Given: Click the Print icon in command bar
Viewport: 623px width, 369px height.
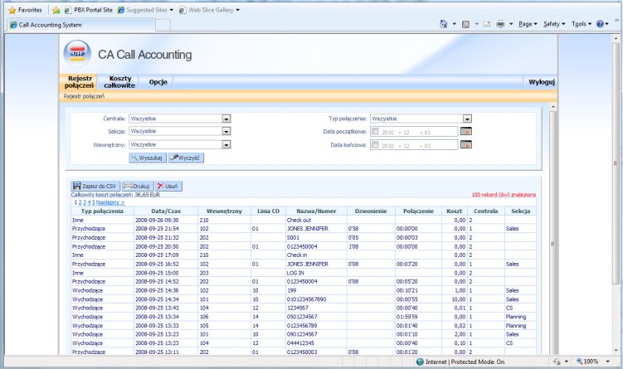Looking at the screenshot, I should click(500, 24).
